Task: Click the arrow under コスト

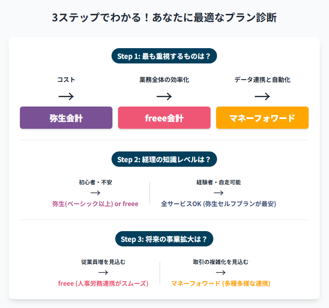Action: coord(66,96)
